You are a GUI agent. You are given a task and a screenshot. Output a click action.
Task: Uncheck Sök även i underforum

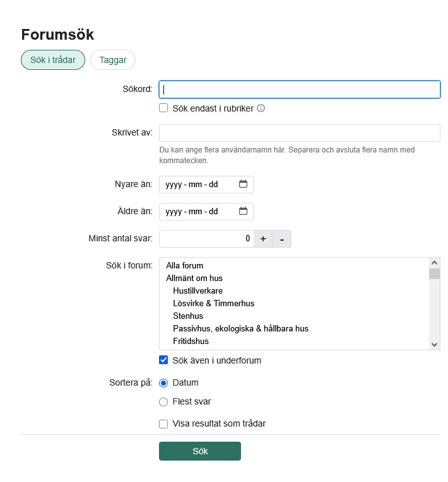click(x=163, y=360)
